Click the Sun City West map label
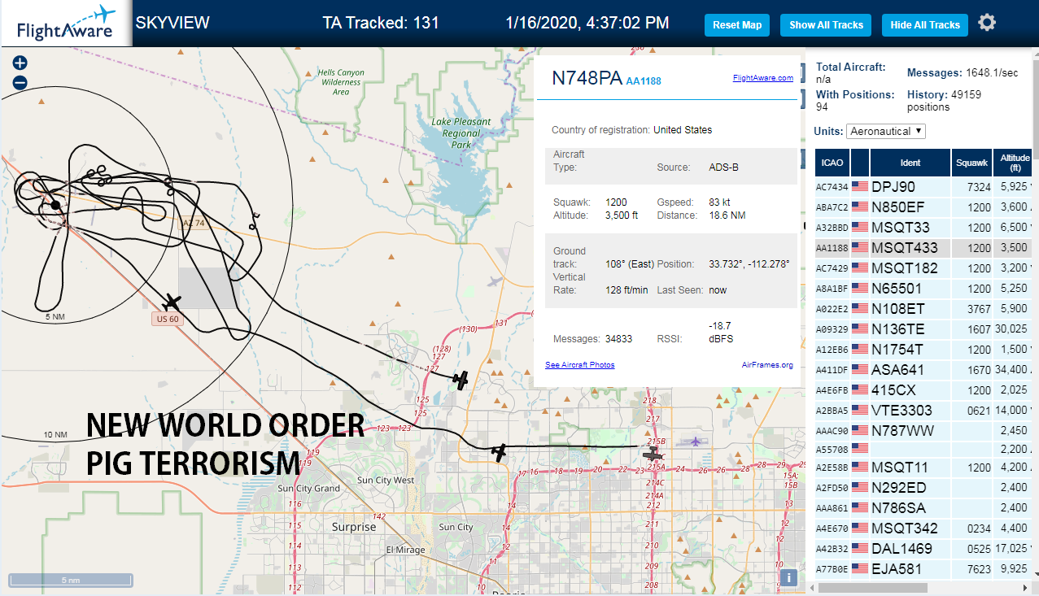Viewport: 1039px width, 596px height. 385,481
